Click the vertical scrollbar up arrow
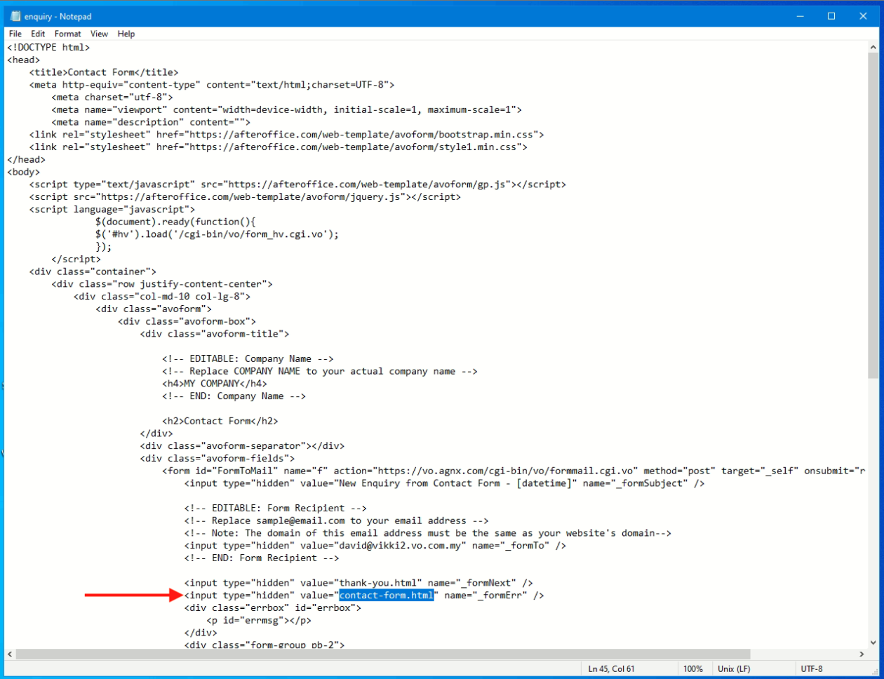This screenshot has height=679, width=884. click(x=873, y=47)
